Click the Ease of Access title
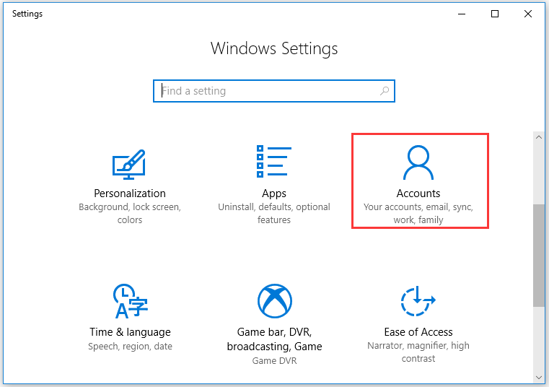 (418, 331)
